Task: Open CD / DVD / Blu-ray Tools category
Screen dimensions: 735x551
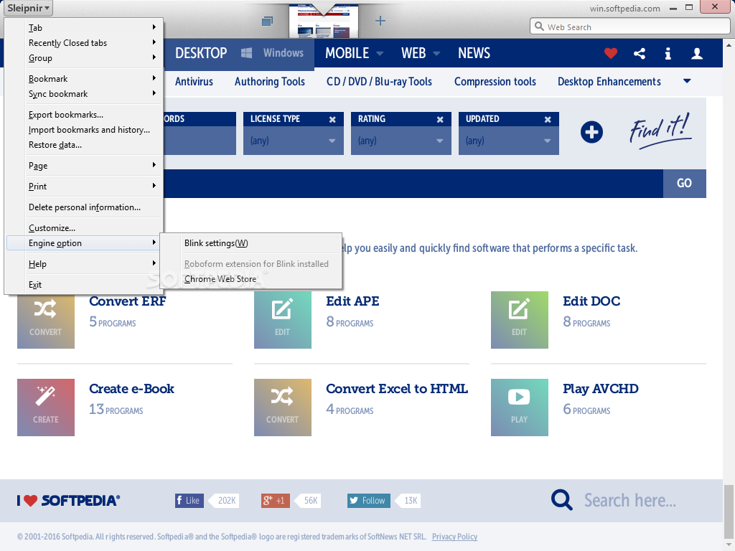Action: pos(379,82)
